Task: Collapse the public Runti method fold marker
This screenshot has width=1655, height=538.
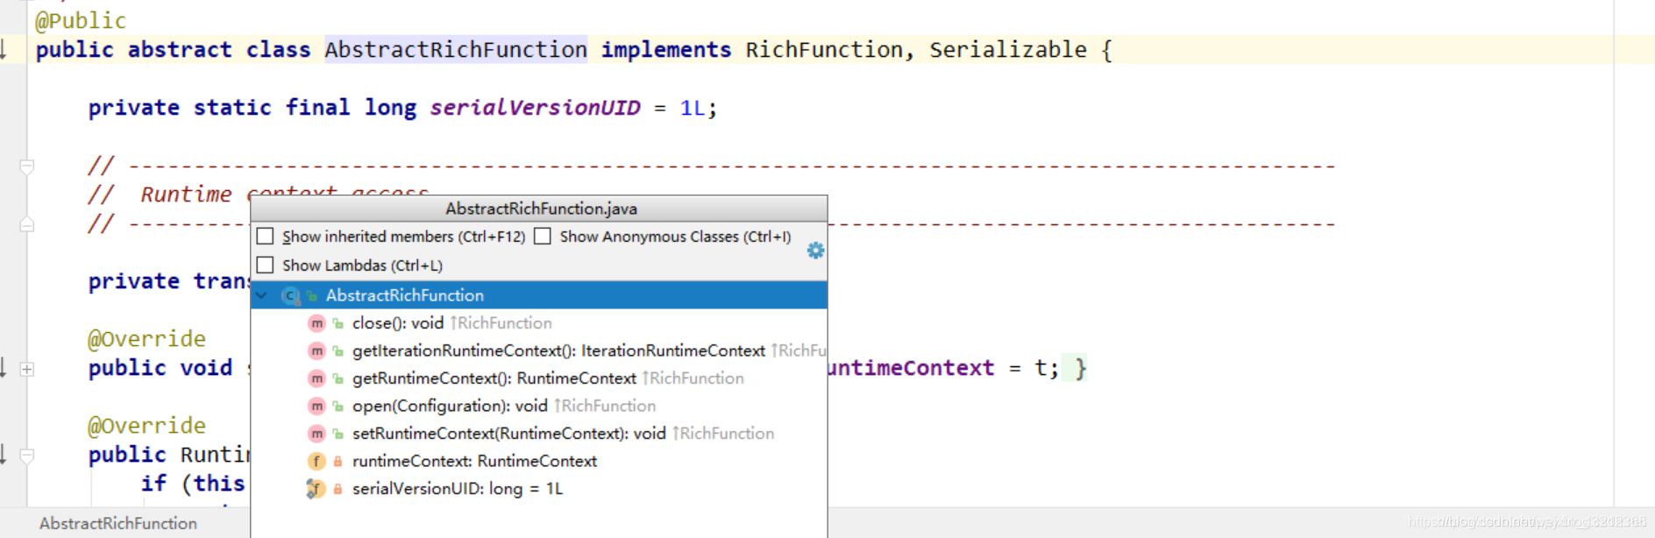Action: 27,456
